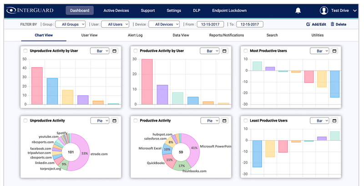The width and height of the screenshot is (364, 186).
Task: Click the youtube.com pie label
Action: [49, 137]
